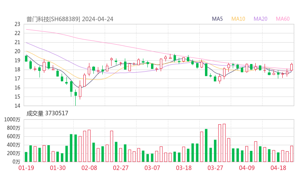Click the 400万 volume axis label
The image size is (298, 177).
14,145
